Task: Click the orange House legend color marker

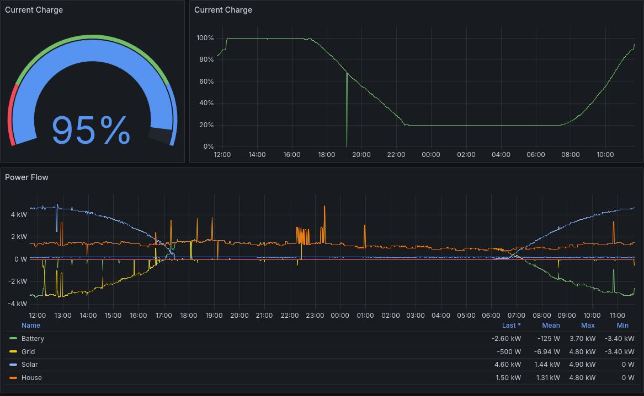Action: [x=13, y=378]
